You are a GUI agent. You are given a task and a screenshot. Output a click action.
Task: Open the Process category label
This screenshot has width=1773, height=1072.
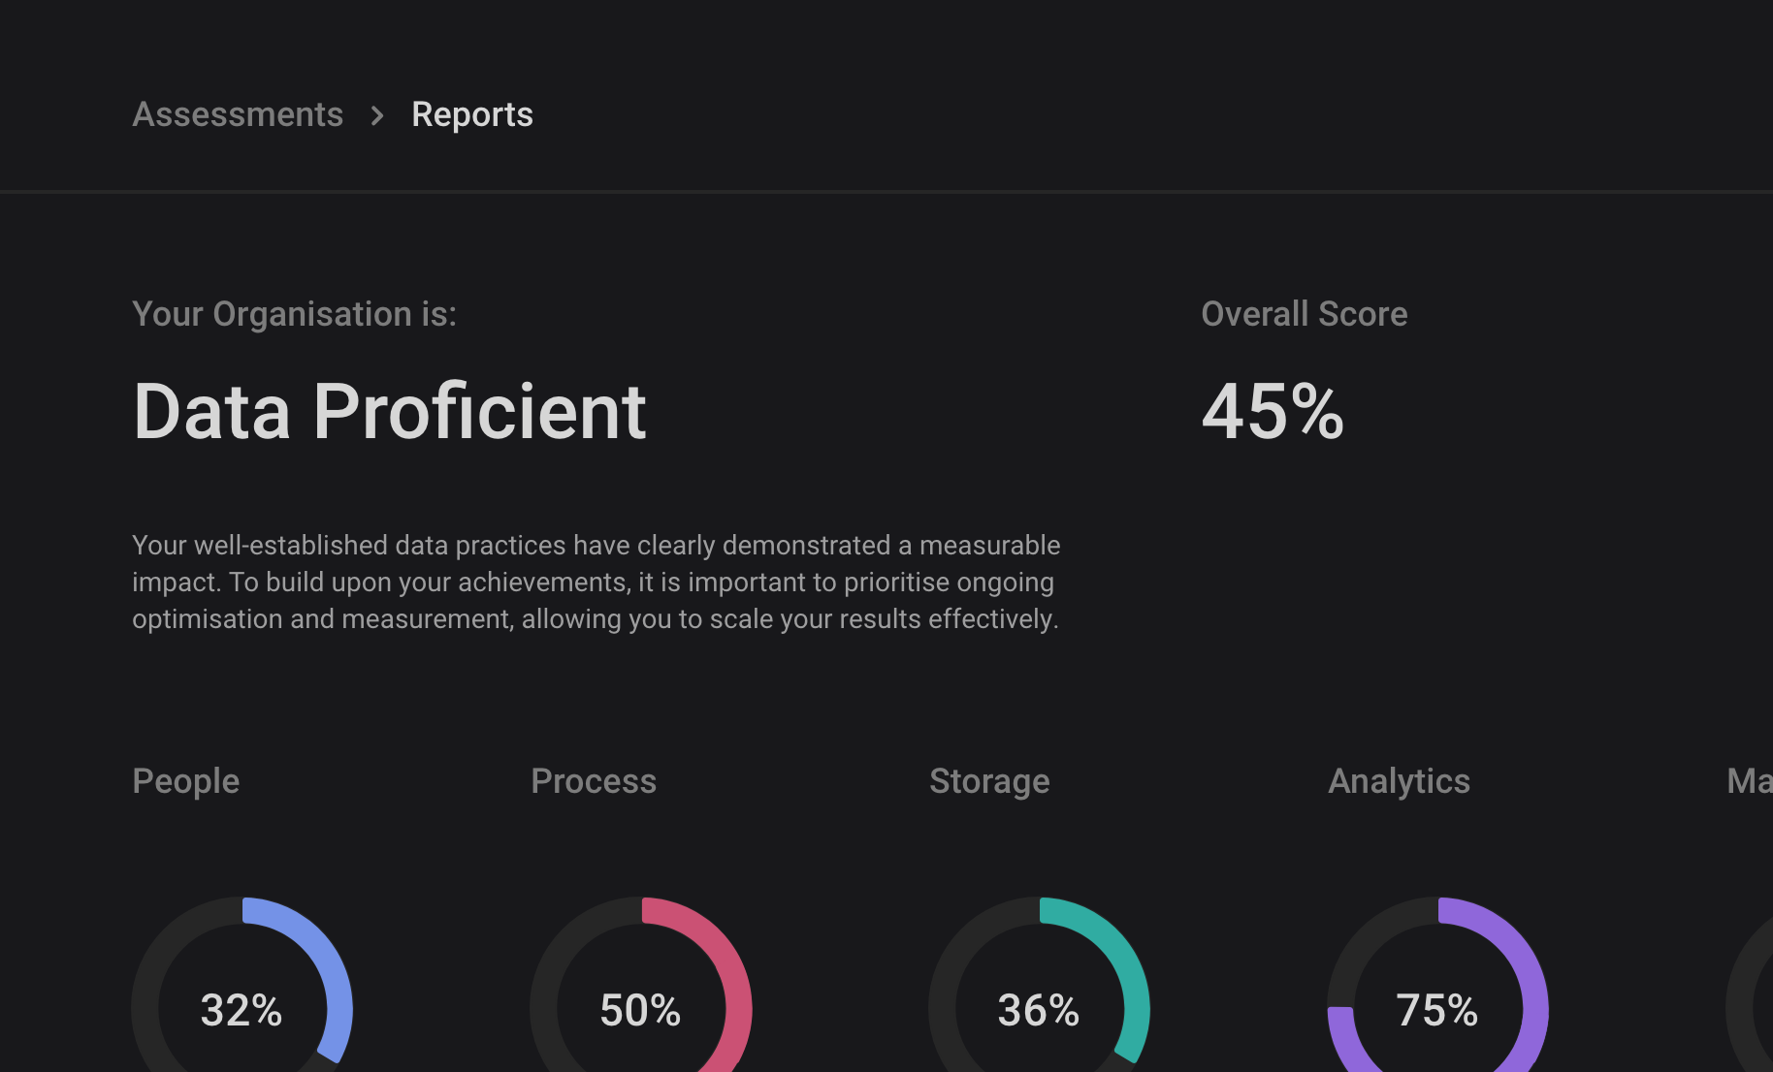pyautogui.click(x=594, y=781)
